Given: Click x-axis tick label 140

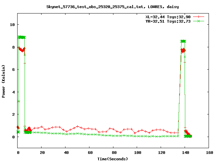Looking at the screenshot, I should 186,153.
